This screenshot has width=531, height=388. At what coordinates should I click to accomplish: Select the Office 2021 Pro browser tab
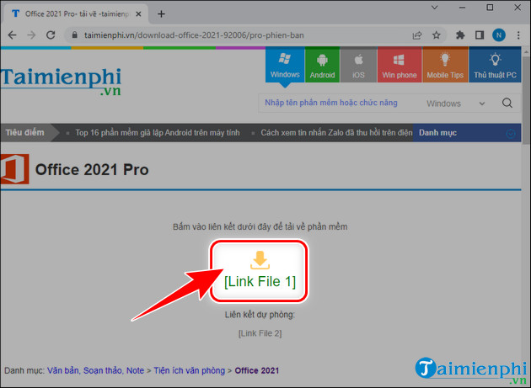[x=76, y=13]
